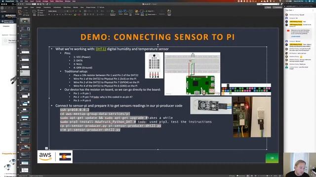Click the Notes button in the status bar

(233, 176)
